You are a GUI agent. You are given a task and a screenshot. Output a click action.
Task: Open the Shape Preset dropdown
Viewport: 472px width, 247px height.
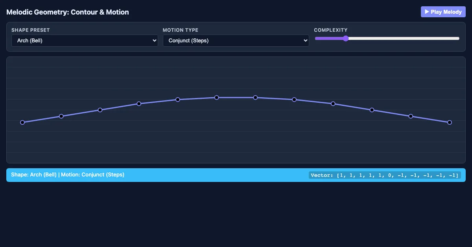click(85, 40)
